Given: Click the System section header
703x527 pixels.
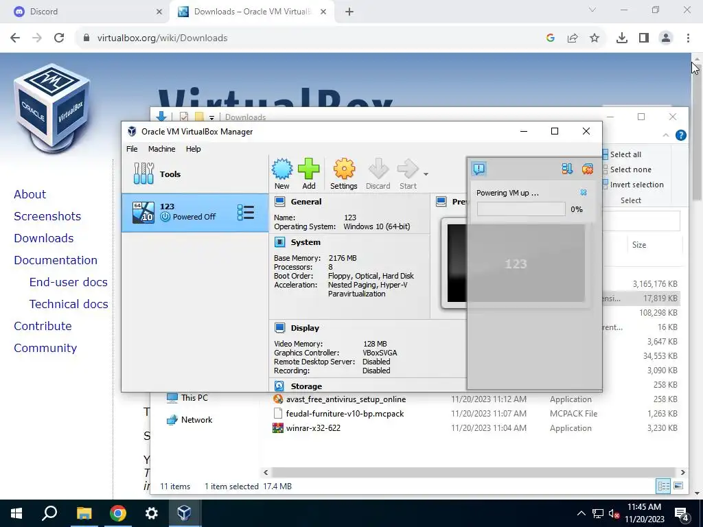Looking at the screenshot, I should [306, 242].
